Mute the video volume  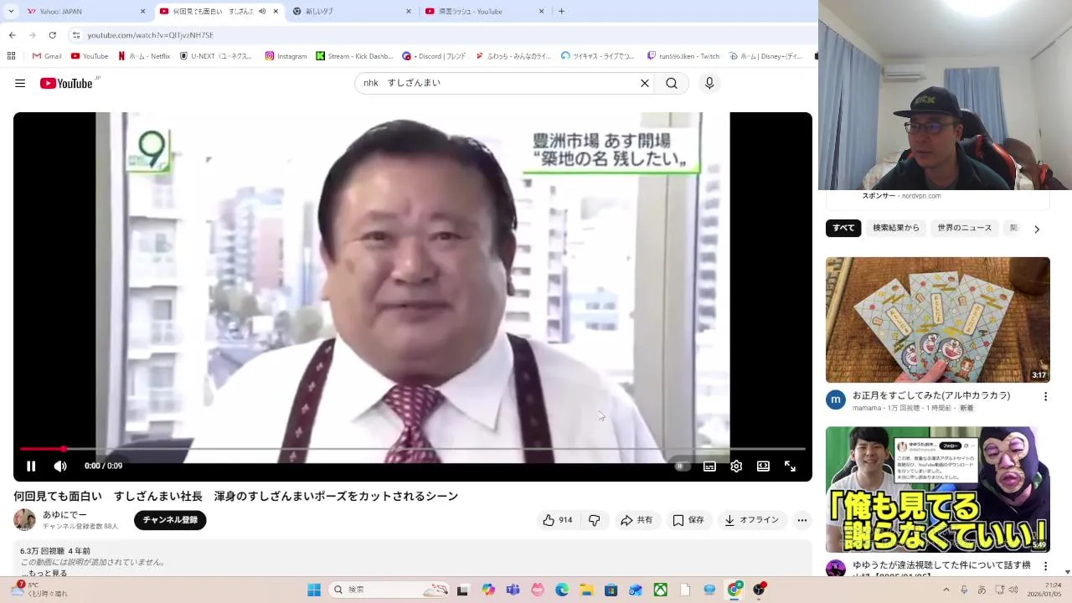[x=60, y=466]
